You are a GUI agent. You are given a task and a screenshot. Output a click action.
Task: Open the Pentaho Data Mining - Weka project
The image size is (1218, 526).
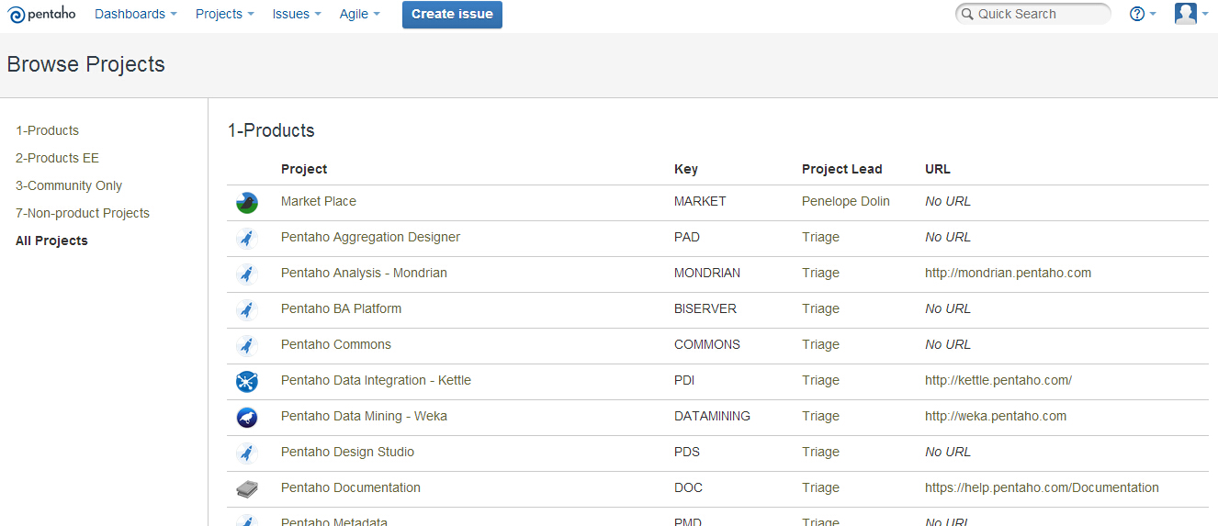coord(364,416)
